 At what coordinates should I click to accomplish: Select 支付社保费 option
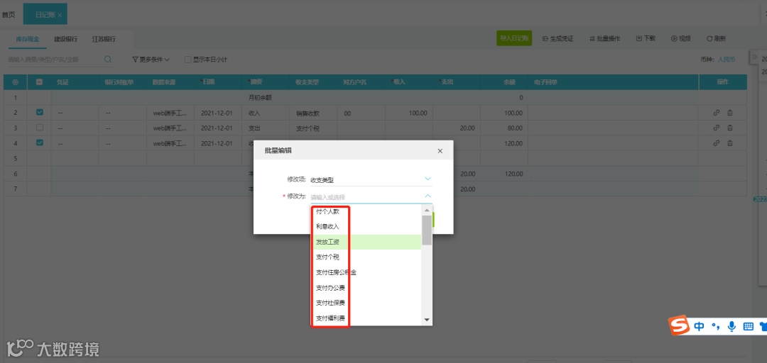[366, 303]
